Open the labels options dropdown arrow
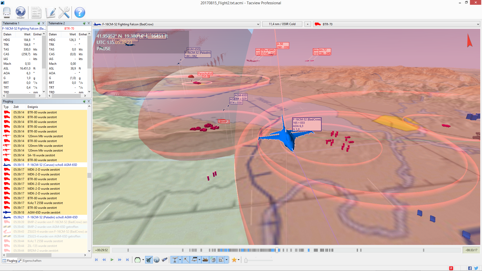This screenshot has width=482, height=271. point(199,260)
